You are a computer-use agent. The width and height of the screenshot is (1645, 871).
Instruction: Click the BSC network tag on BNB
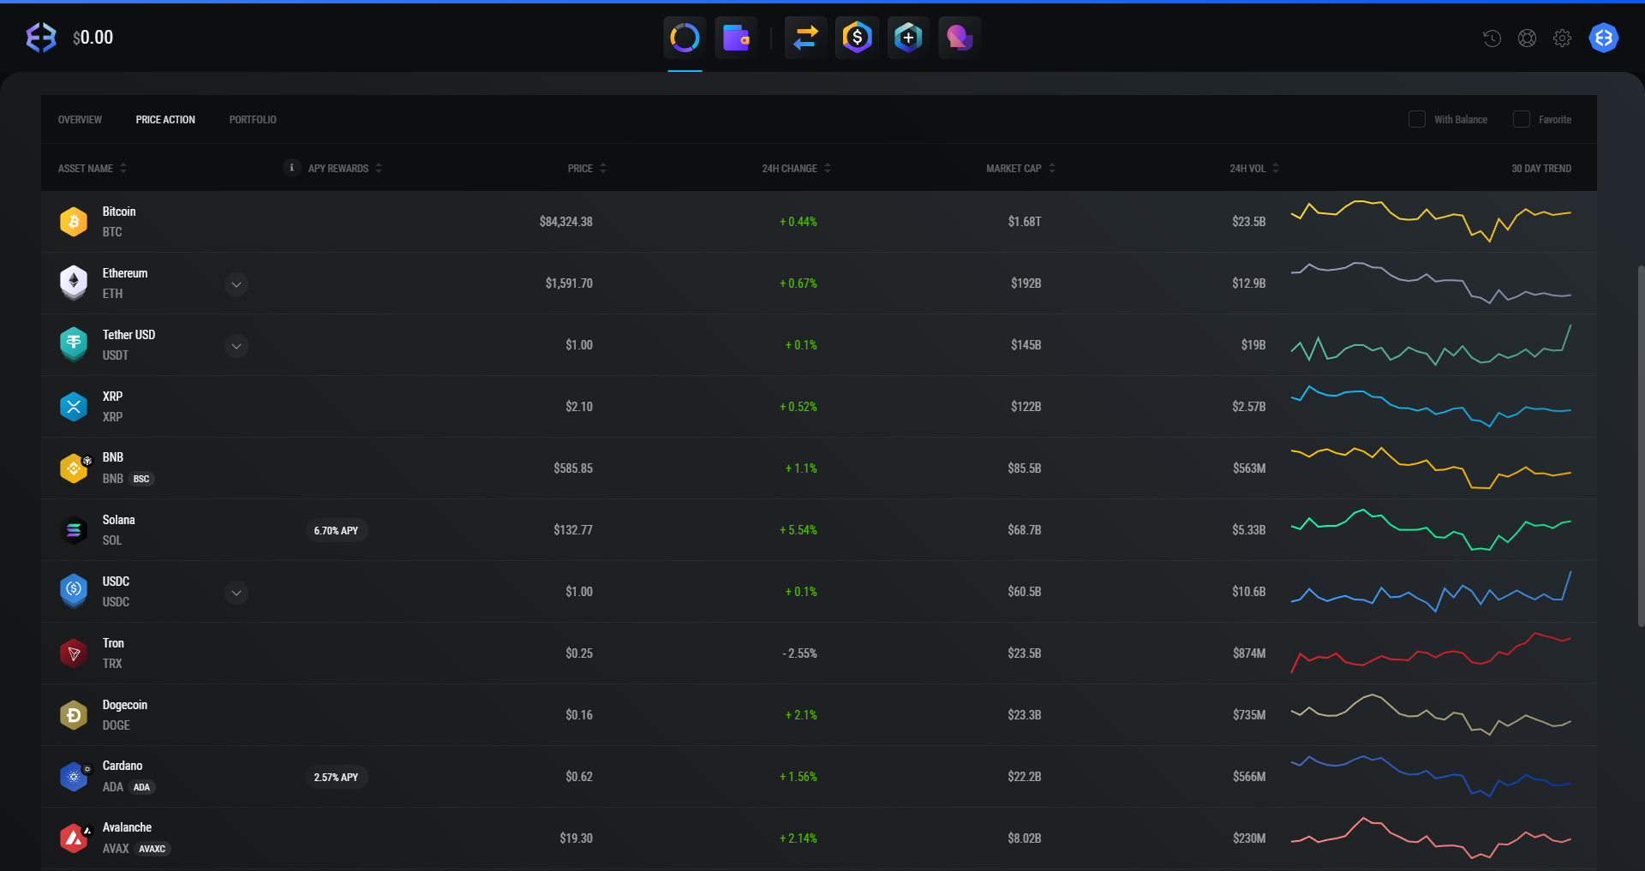(141, 479)
